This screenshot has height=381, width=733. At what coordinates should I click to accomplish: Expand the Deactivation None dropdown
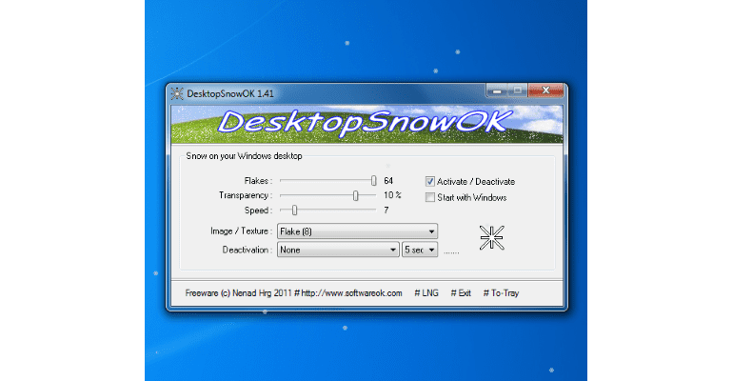(338, 250)
